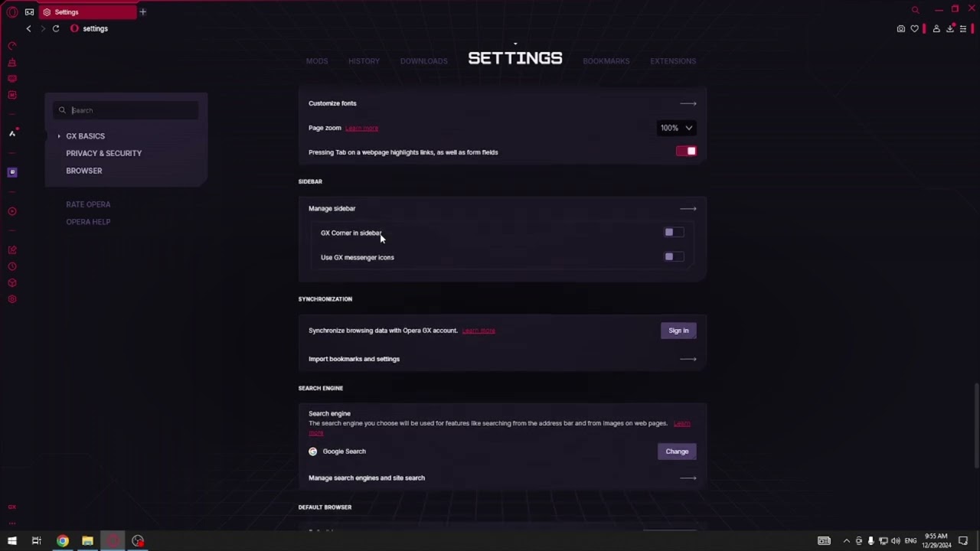Go to the Extensions tab
Viewport: 980px width, 551px height.
(672, 61)
